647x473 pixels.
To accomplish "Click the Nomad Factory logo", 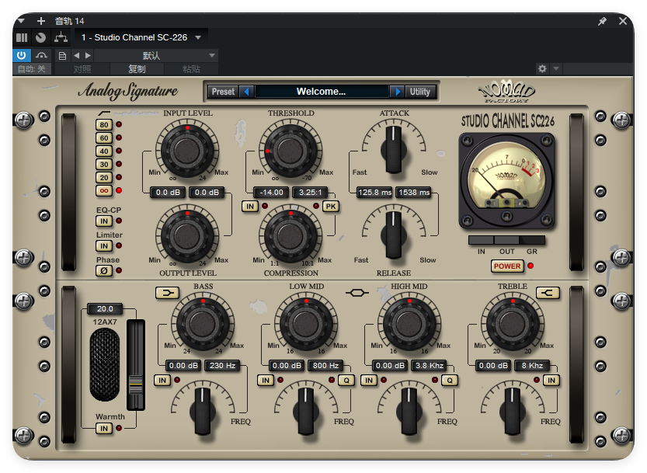I will 506,91.
